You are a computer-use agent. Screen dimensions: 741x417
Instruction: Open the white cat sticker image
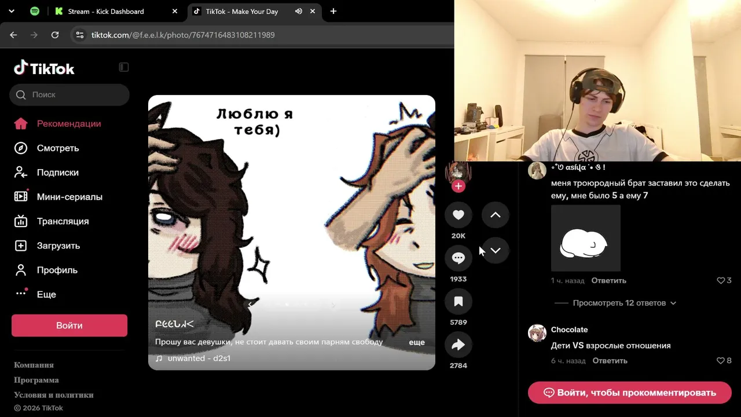click(x=586, y=238)
